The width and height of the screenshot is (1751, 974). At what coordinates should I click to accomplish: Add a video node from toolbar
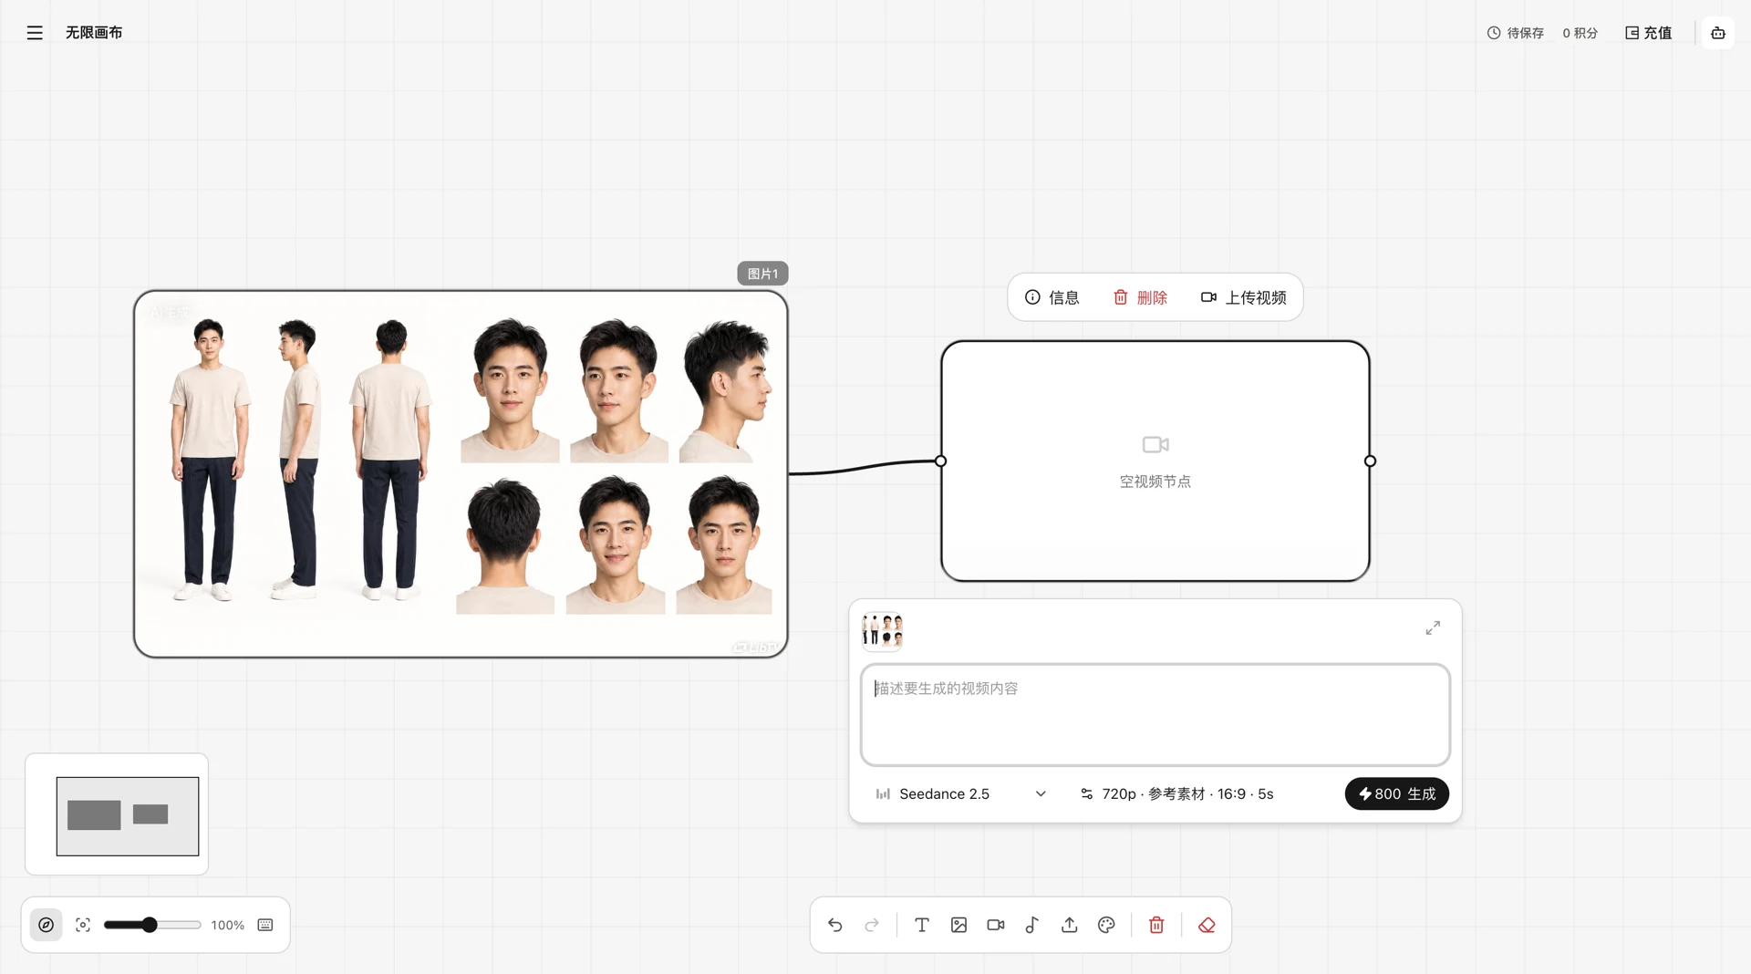(x=996, y=925)
